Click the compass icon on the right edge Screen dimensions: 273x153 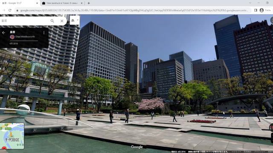[272, 127]
